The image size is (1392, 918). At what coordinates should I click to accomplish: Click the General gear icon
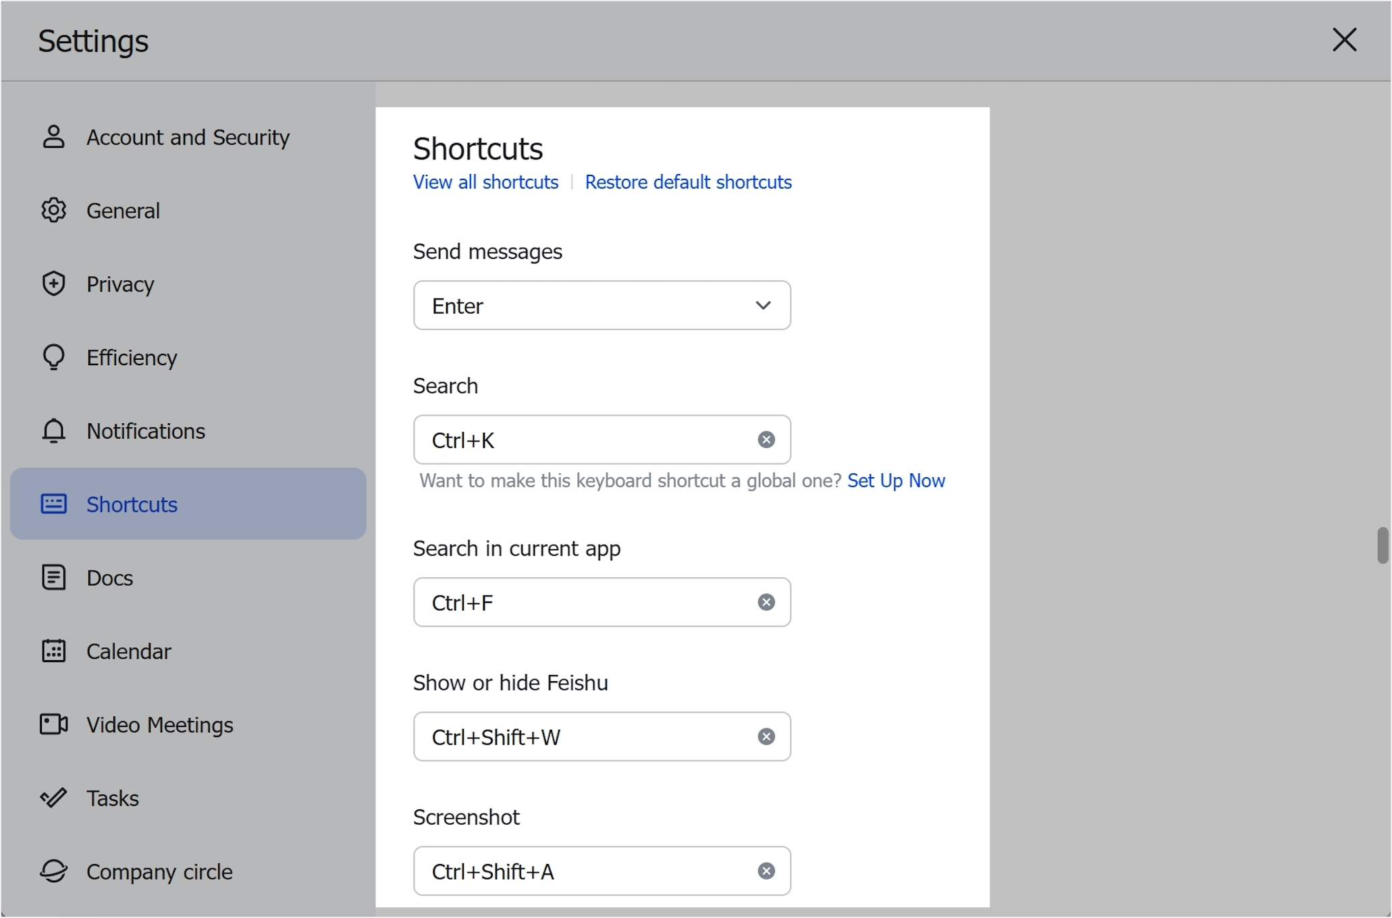pos(53,210)
